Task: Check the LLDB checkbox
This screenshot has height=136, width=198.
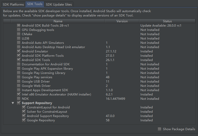Action: pyautogui.click(x=19, y=38)
